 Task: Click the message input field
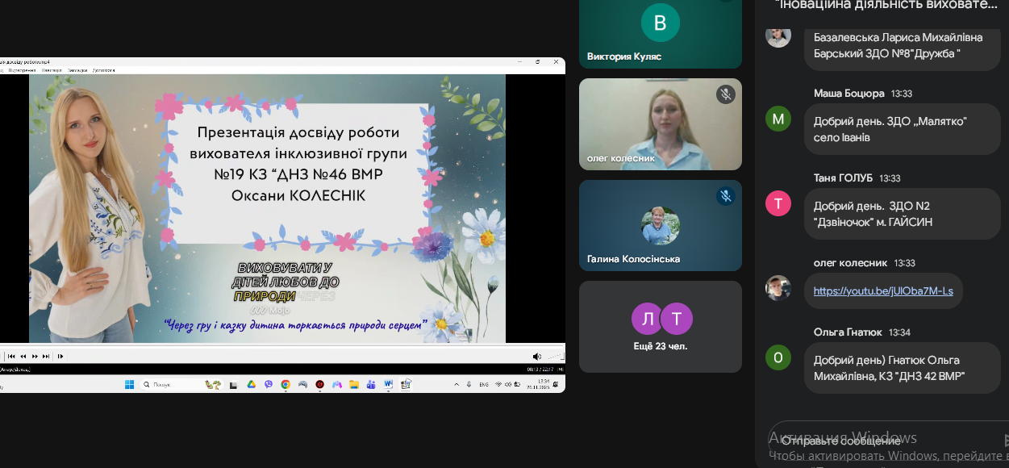879,441
